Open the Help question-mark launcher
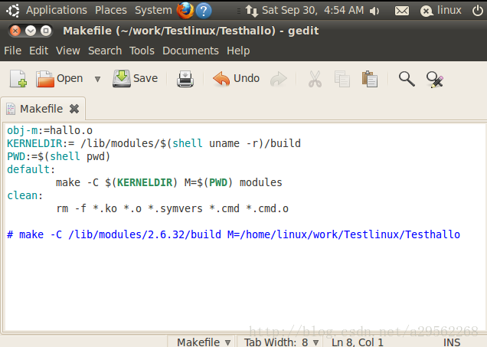This screenshot has height=347, width=487. point(204,11)
